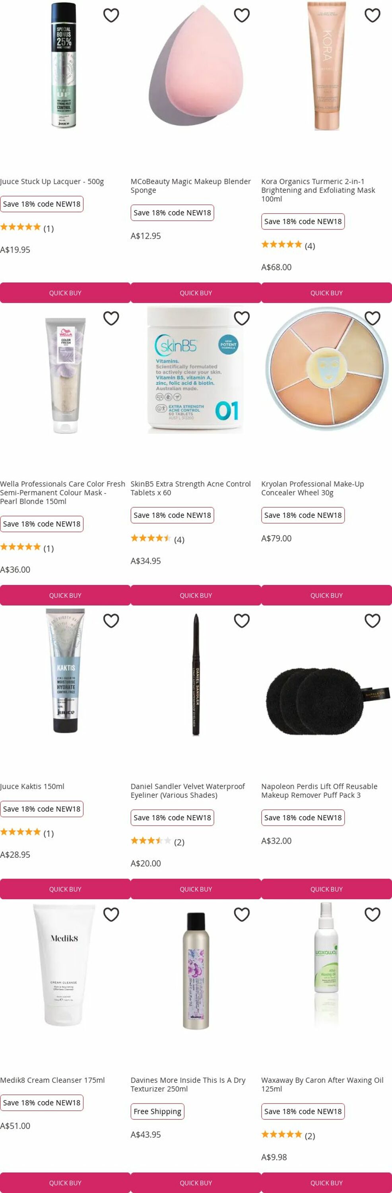
Task: Add Napoleon Perdis Remover Puff to wishlist
Action: pyautogui.click(x=372, y=621)
